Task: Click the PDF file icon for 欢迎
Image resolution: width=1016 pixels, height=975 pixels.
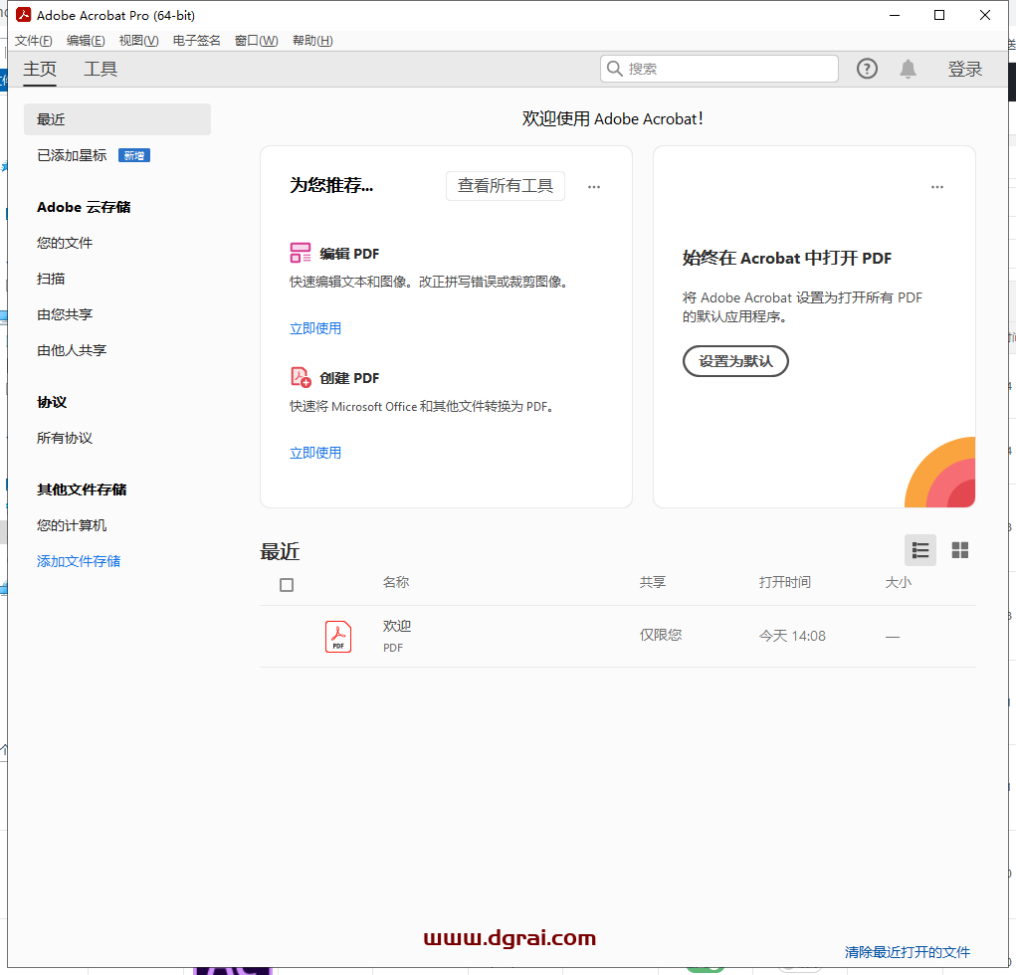Action: pyautogui.click(x=338, y=636)
